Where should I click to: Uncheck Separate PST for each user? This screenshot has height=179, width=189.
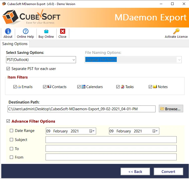(8, 69)
